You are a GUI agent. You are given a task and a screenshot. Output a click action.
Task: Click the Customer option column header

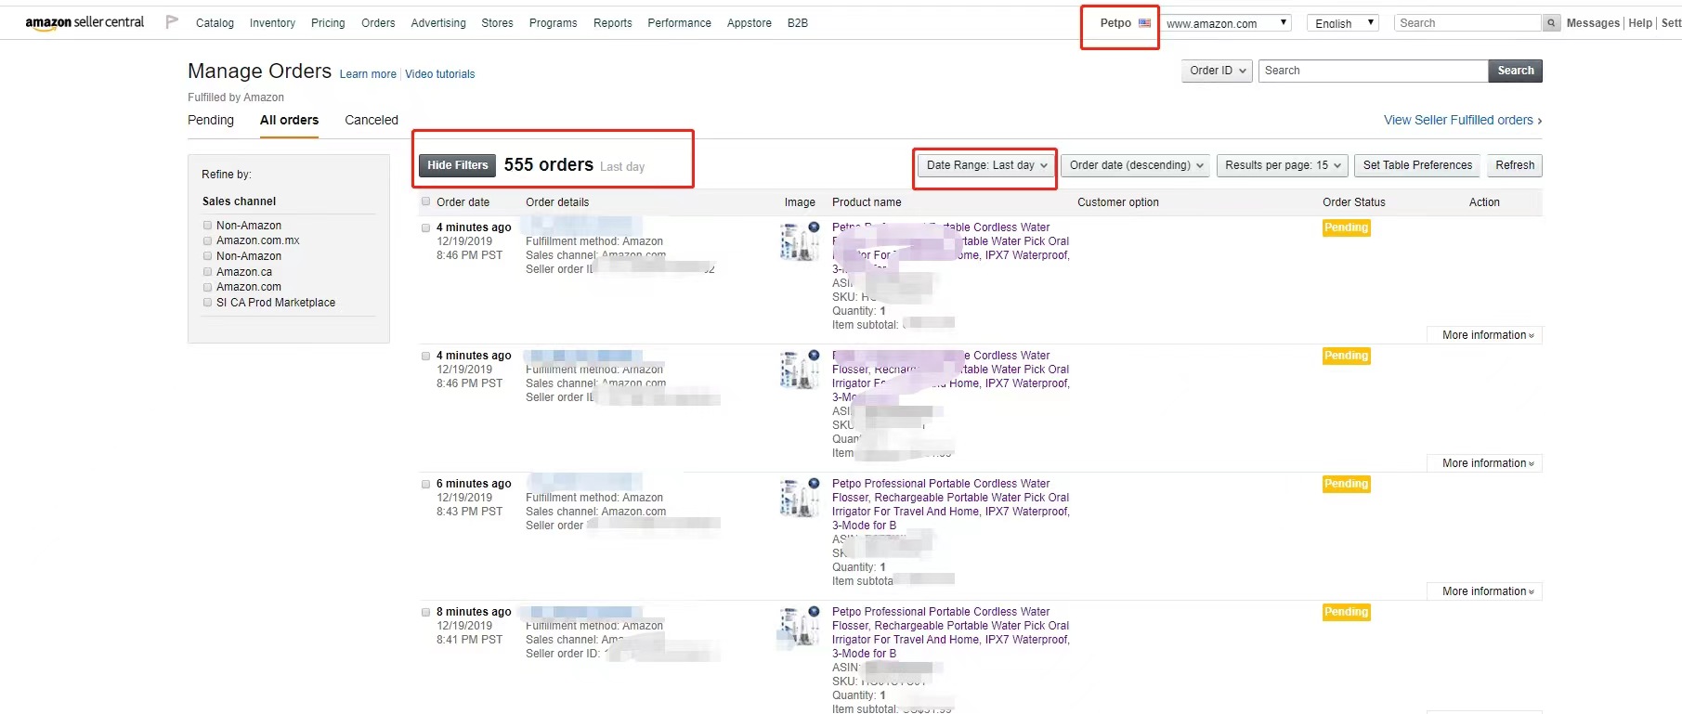[x=1118, y=202]
